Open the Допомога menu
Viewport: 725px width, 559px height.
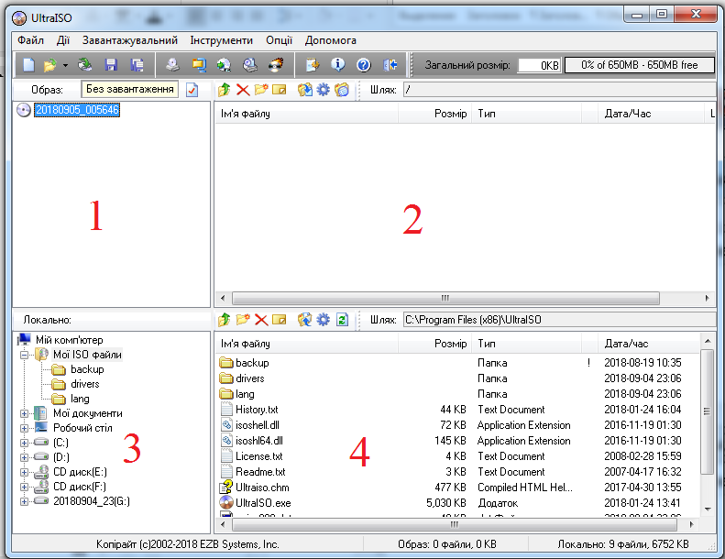pyautogui.click(x=330, y=40)
